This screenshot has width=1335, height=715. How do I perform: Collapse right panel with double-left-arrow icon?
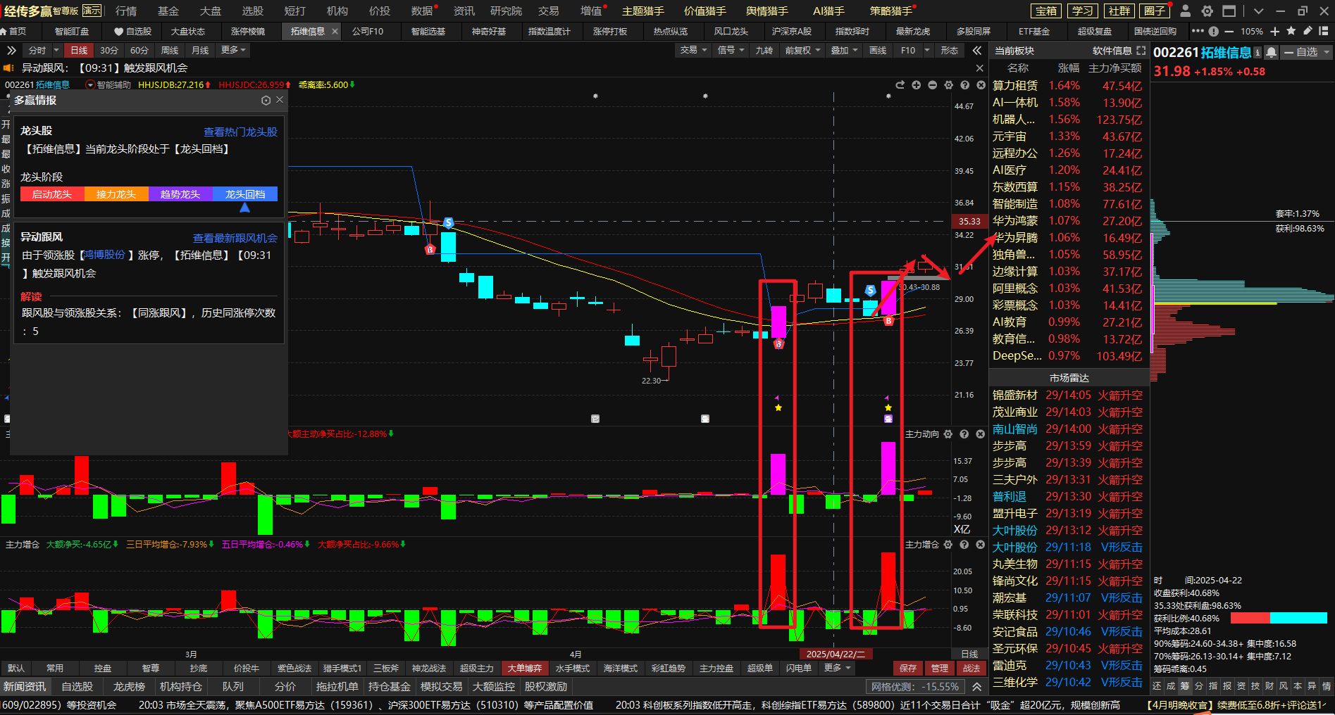[977, 51]
